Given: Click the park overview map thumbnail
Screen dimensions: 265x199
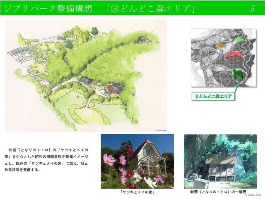Looking at the screenshot, I should [x=224, y=58].
